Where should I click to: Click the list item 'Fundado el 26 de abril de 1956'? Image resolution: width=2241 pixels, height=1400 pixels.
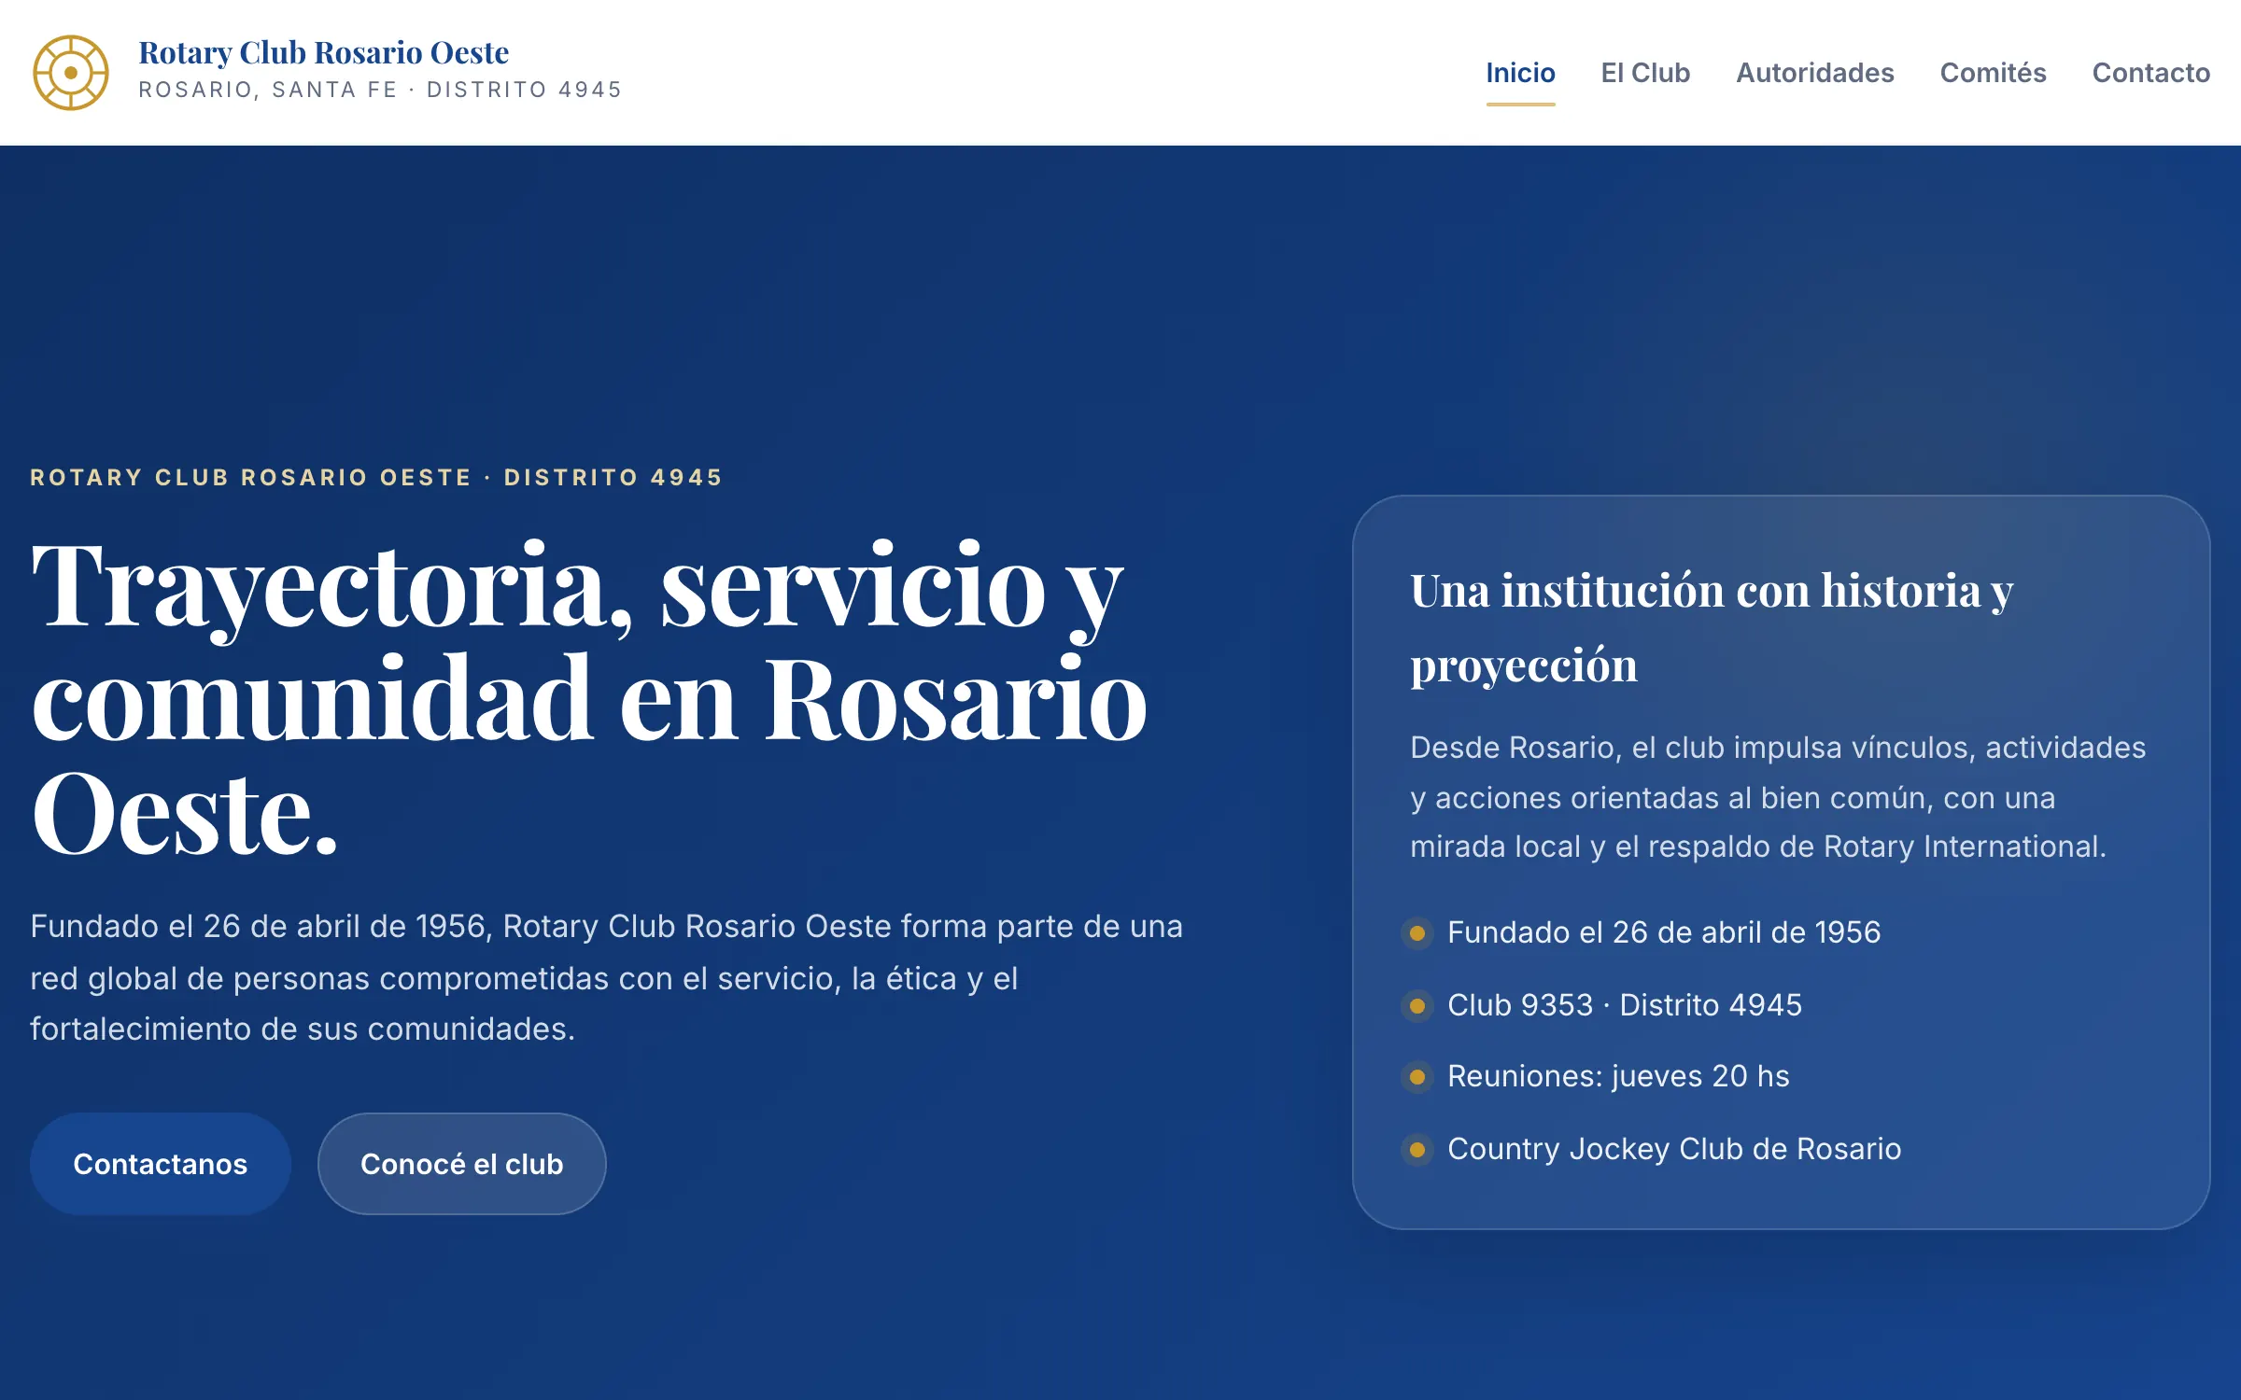pyautogui.click(x=1664, y=932)
